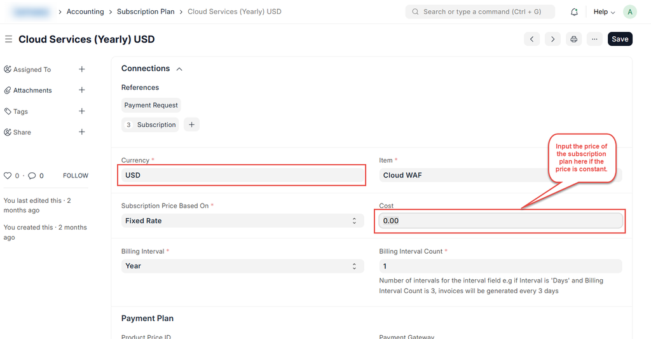Click the hamburger sidebar toggle icon

tap(8, 39)
